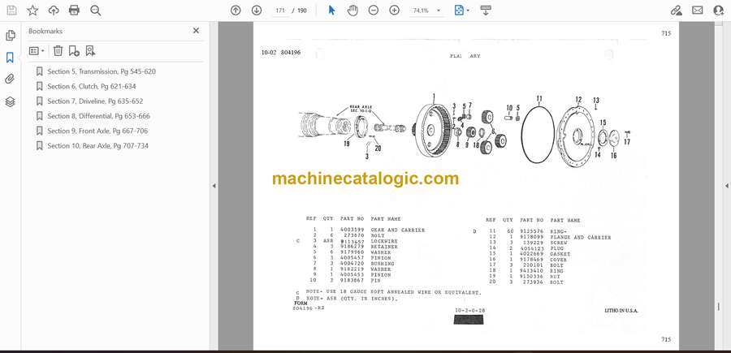Click part name FLANGE AND CARRIER
This screenshot has height=353, width=731.
[581, 238]
